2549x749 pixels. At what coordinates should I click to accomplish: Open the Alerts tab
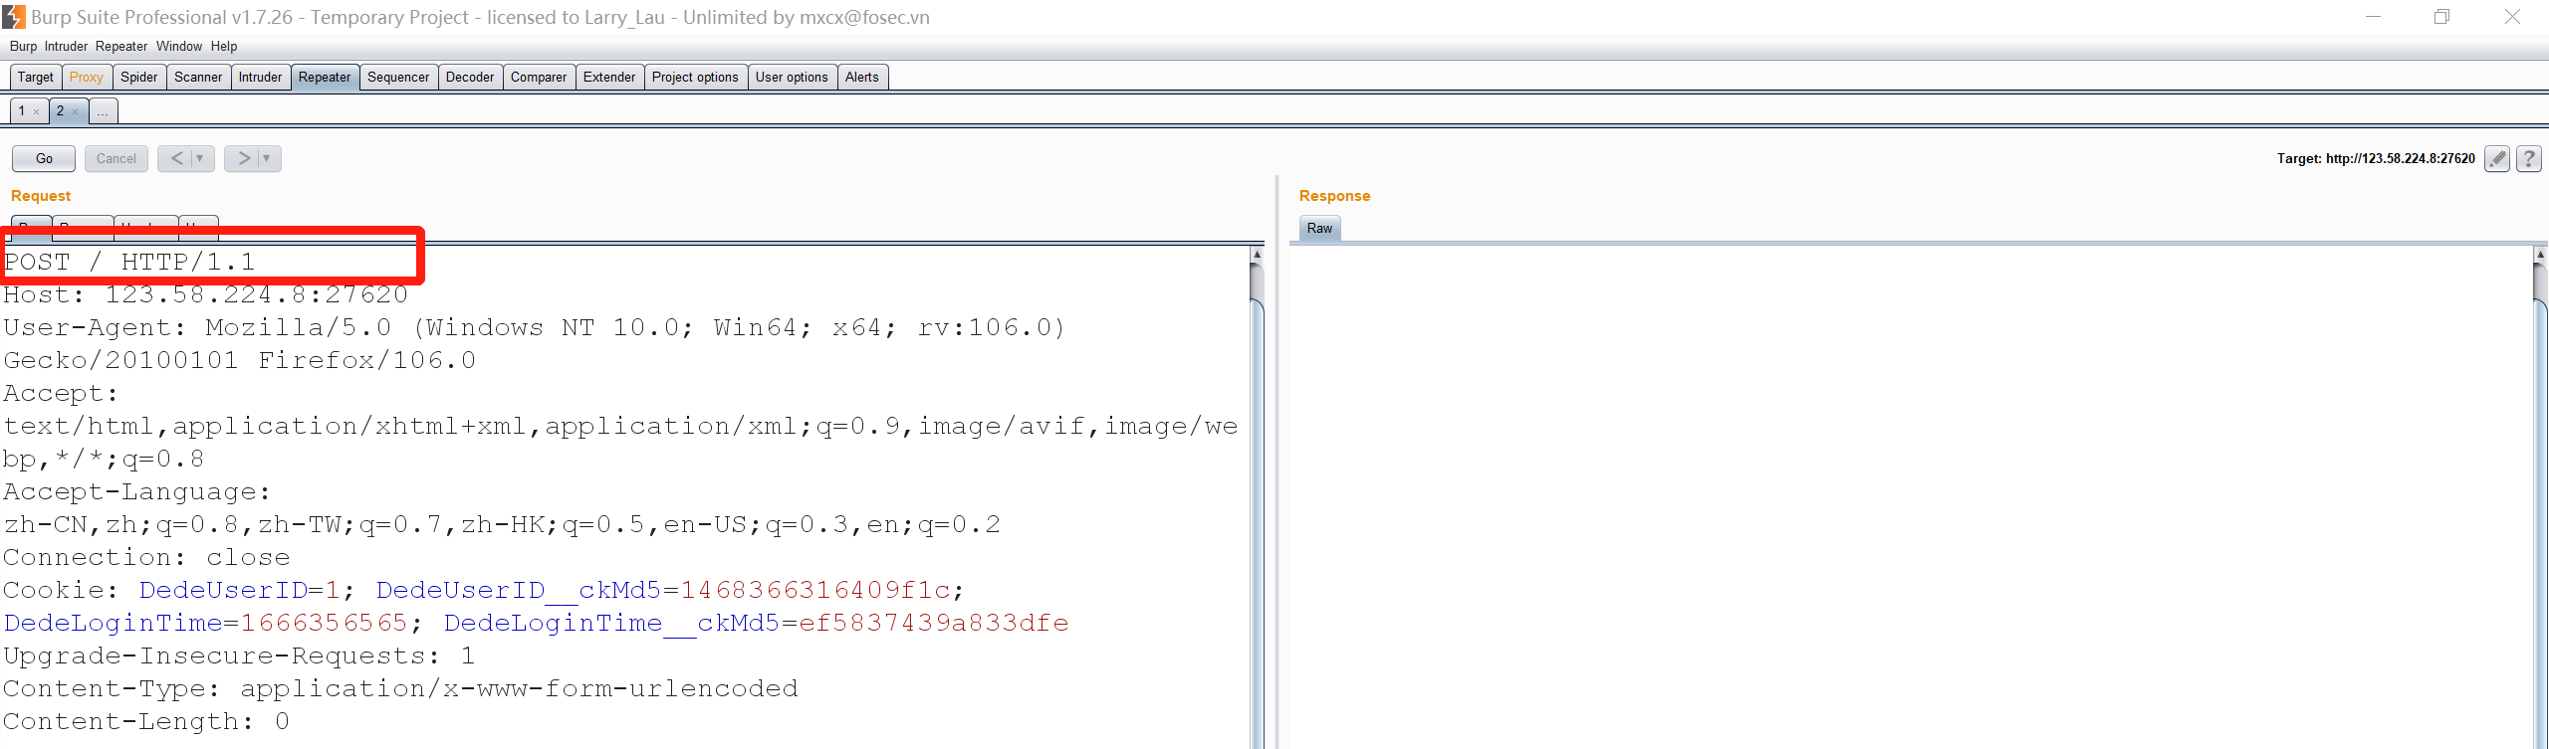point(862,78)
